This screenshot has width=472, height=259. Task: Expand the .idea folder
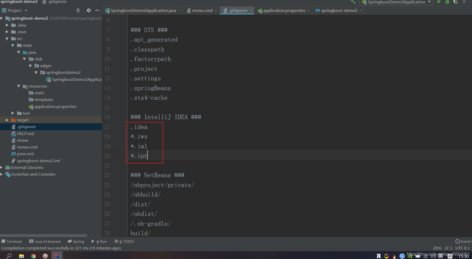coord(7,25)
